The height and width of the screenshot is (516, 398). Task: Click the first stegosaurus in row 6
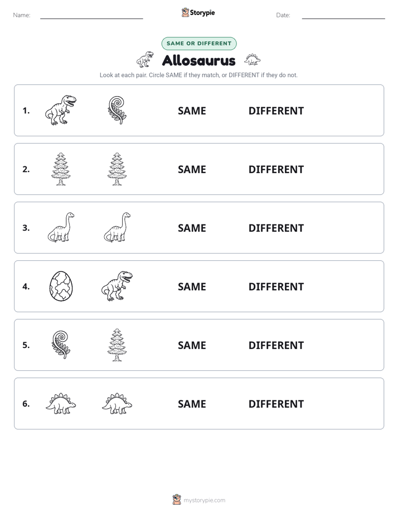point(61,403)
